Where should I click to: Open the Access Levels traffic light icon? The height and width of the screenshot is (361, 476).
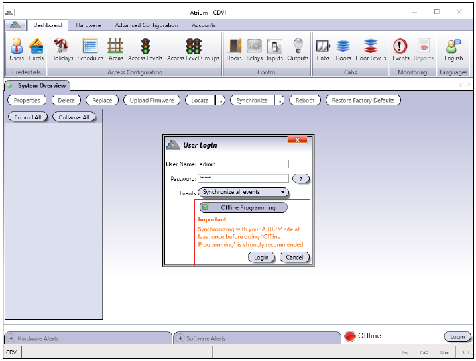click(x=145, y=50)
